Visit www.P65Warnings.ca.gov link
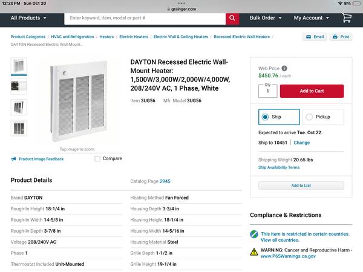The width and height of the screenshot is (363, 272). (288, 256)
